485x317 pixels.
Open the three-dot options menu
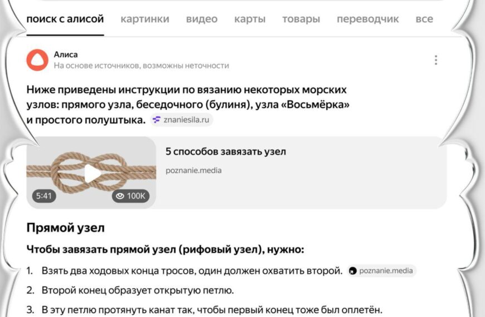pos(436,60)
